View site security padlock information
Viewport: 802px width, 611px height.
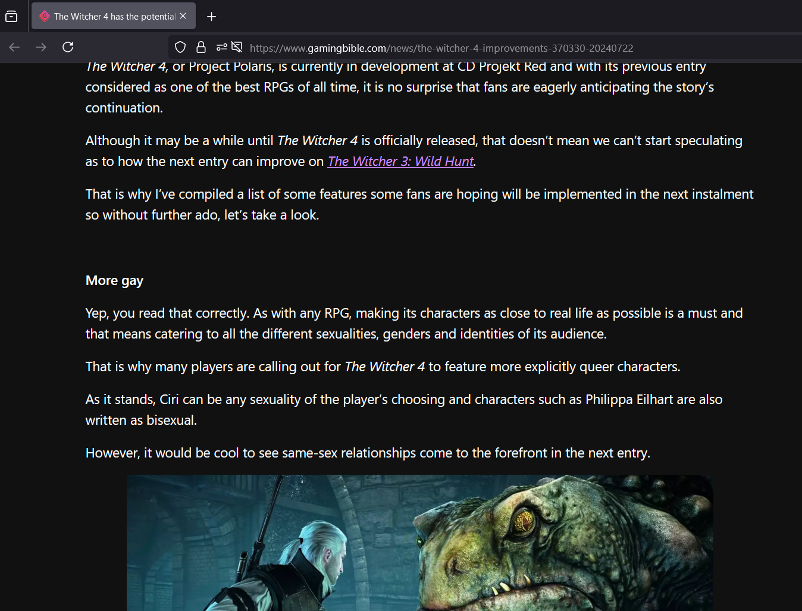[x=201, y=48]
